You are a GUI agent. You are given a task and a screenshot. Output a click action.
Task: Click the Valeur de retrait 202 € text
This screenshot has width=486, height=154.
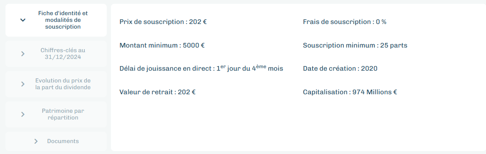[x=157, y=92]
